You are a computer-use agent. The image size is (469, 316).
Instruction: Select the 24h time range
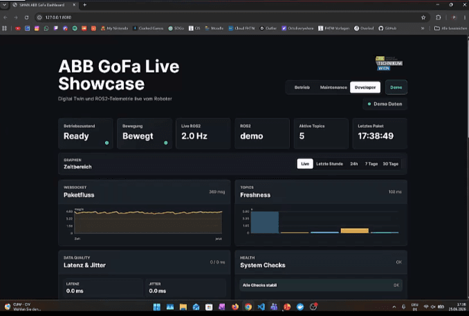pyautogui.click(x=354, y=164)
